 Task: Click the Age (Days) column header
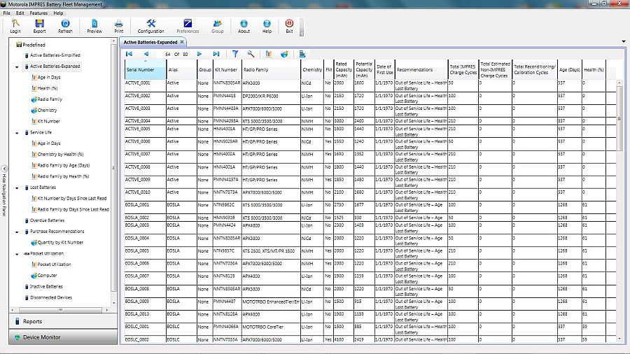[x=569, y=69]
